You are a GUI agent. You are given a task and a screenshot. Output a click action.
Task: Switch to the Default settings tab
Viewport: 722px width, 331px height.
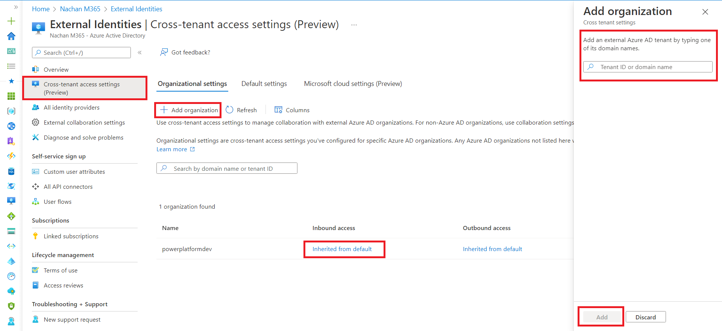(x=264, y=84)
